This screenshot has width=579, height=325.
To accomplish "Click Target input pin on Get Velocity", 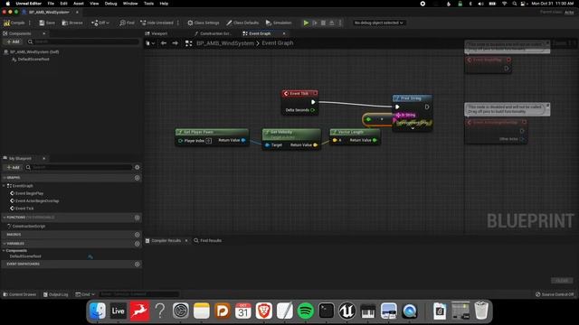I will click(x=268, y=145).
